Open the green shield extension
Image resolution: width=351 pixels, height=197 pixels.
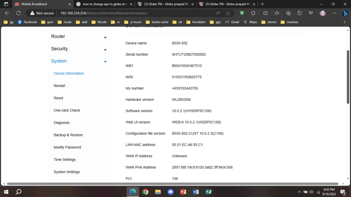pyautogui.click(x=242, y=13)
